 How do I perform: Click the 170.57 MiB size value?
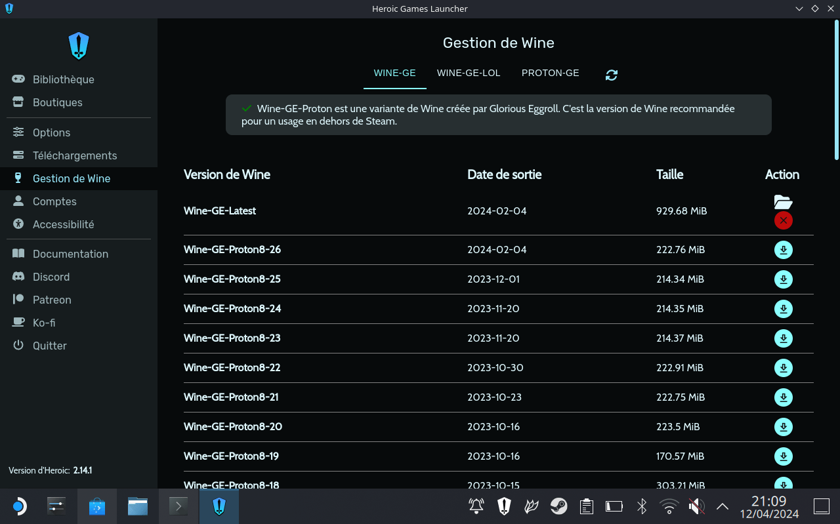(681, 456)
